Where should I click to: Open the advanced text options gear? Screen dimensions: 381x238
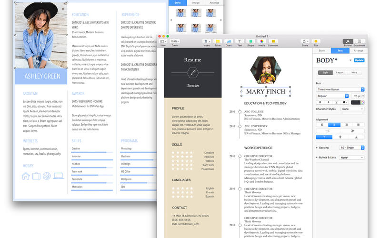[345, 102]
